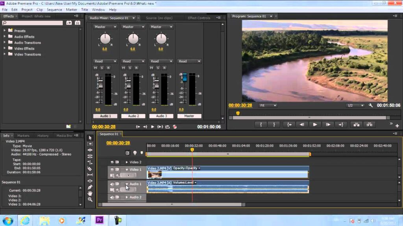Click the Audio Mixer play button

pyautogui.click(x=152, y=127)
